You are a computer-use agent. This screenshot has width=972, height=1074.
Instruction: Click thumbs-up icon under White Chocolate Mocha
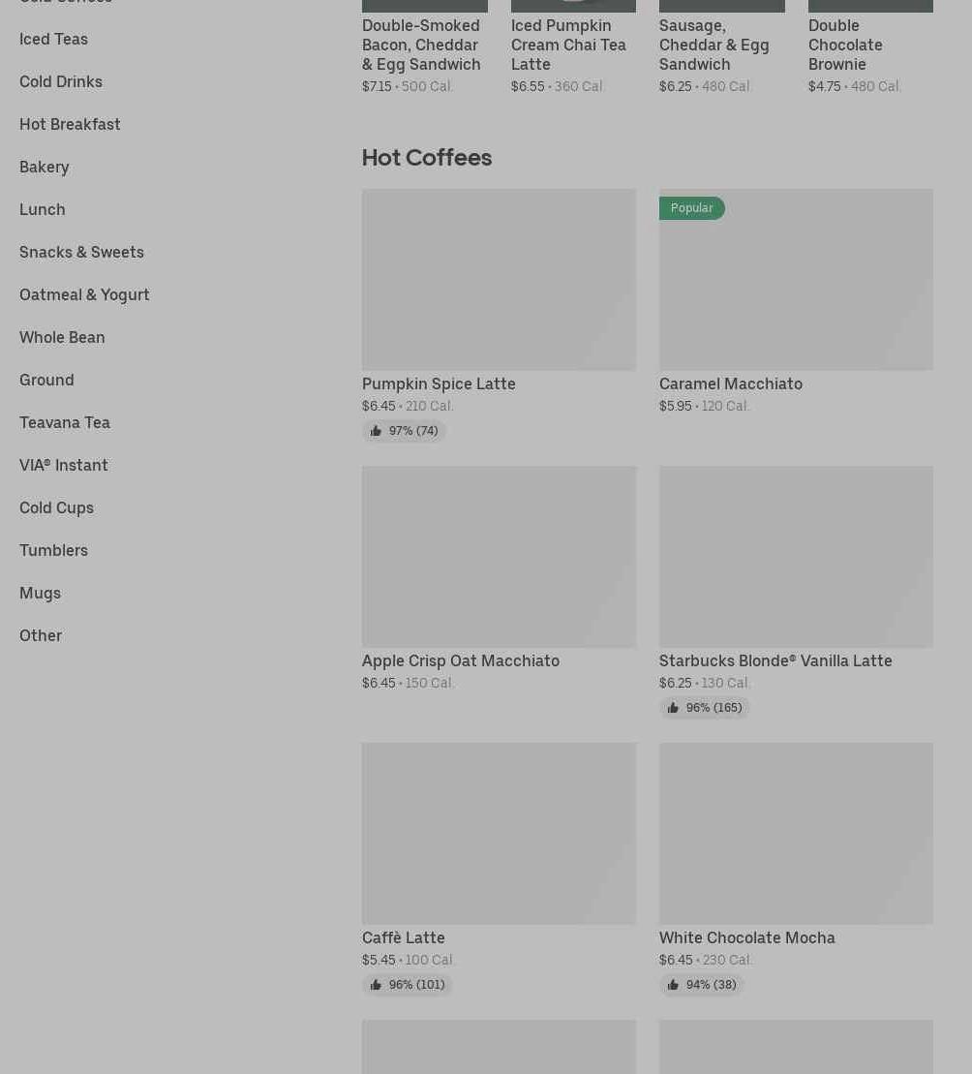tap(673, 985)
